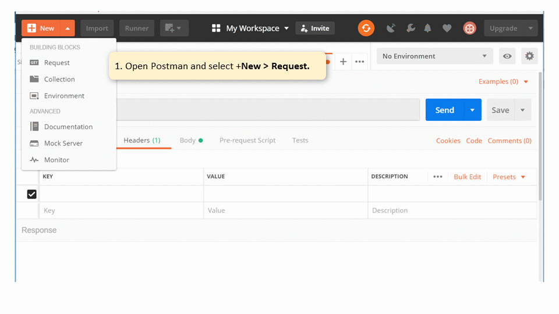Image resolution: width=559 pixels, height=314 pixels.
Task: Open the Upgrade dropdown arrow
Action: click(530, 28)
